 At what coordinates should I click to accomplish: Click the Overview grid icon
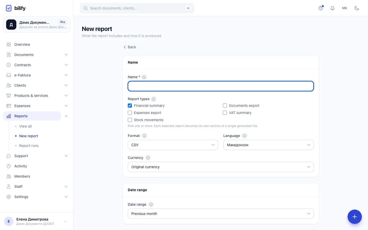pos(9,44)
